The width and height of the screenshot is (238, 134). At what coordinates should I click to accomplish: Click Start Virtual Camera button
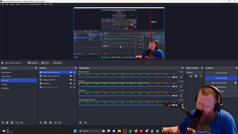(x=219, y=83)
